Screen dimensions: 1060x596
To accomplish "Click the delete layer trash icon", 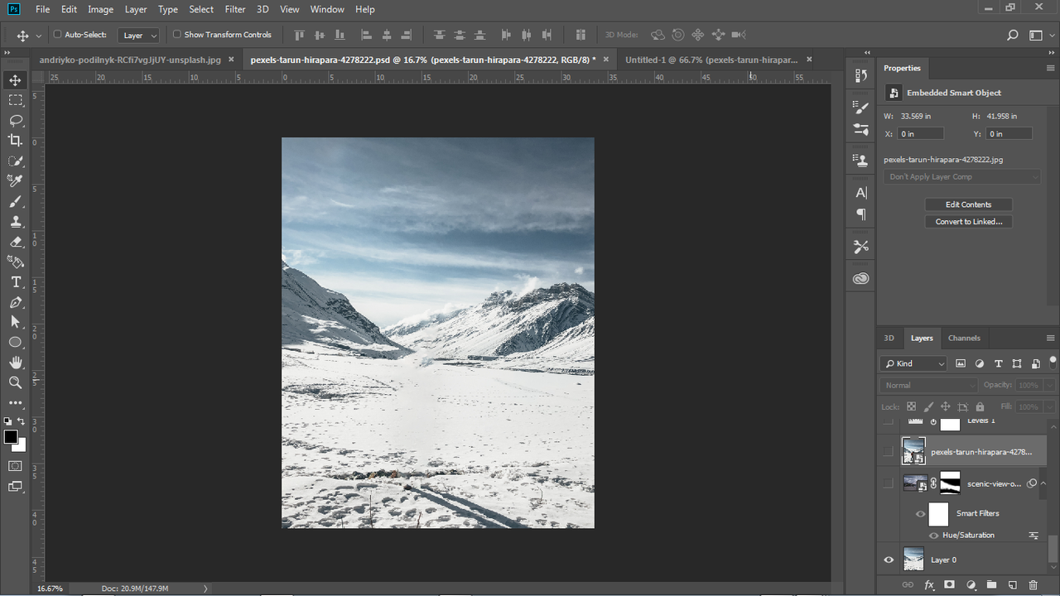I will coord(1033,585).
